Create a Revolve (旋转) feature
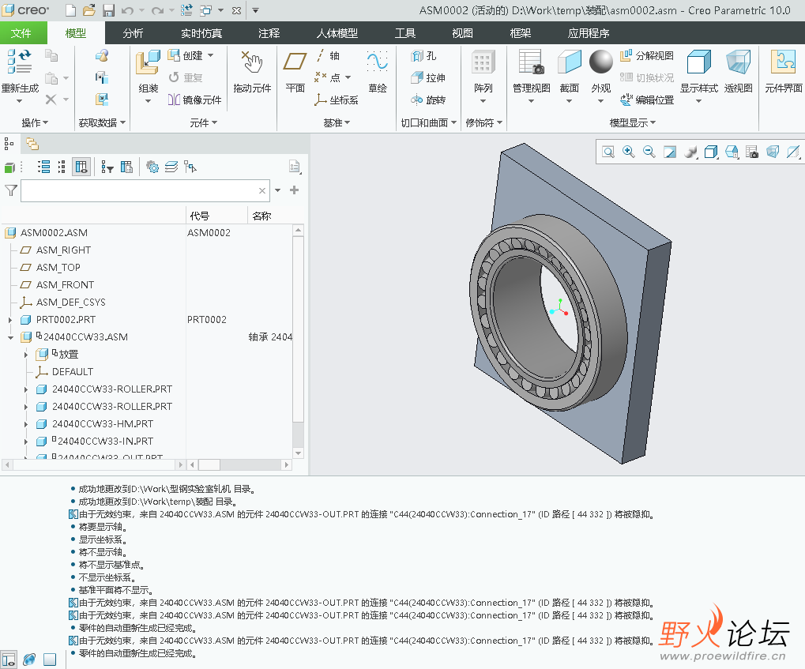 [x=428, y=100]
